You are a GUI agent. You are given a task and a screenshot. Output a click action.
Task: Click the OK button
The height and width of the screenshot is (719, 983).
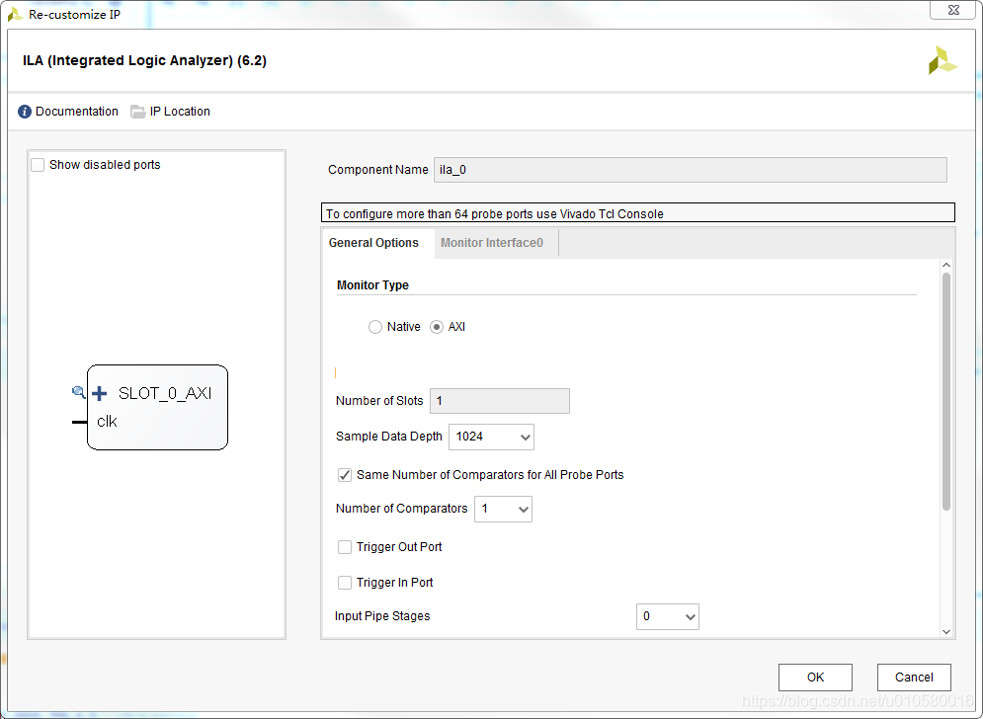tap(816, 678)
